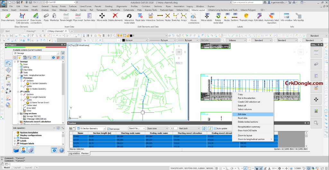Select the Terrain height tool
Image resolution: width=329 pixels, height=170 pixels.
coord(66,17)
